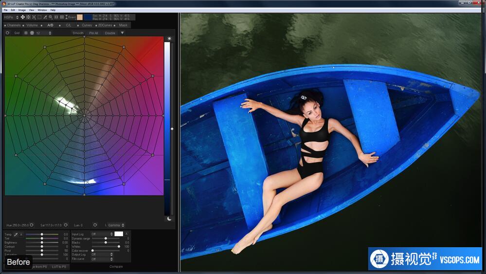Switch to the circular polar grid icon
Screen dimensions: 486x274
tap(32, 33)
